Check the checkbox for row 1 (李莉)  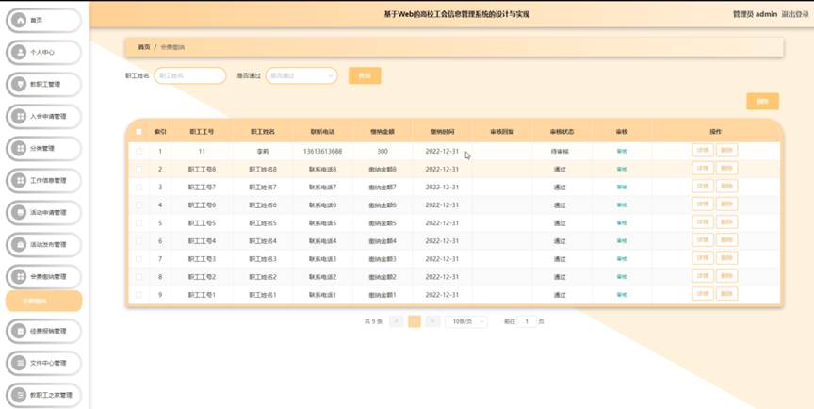click(138, 152)
